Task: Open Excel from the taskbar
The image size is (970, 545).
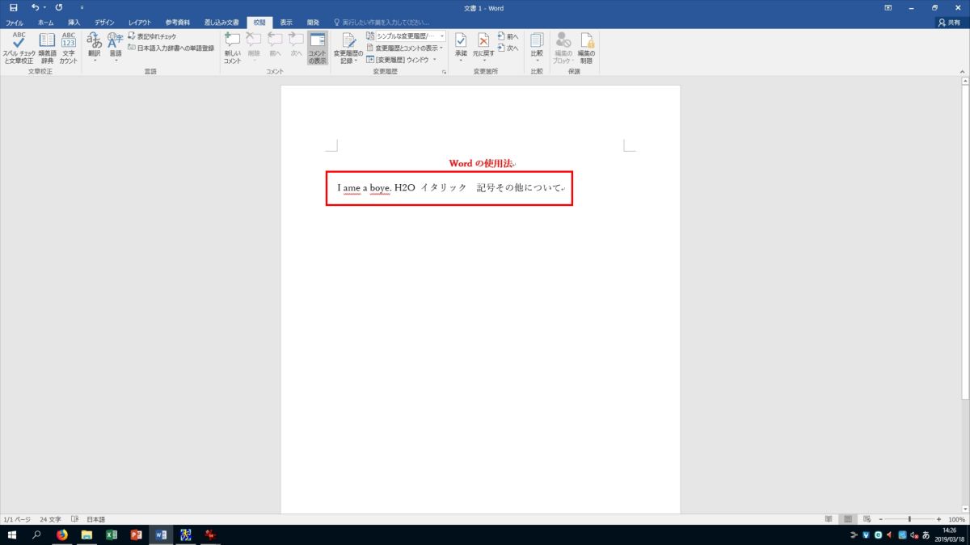Action: point(112,535)
